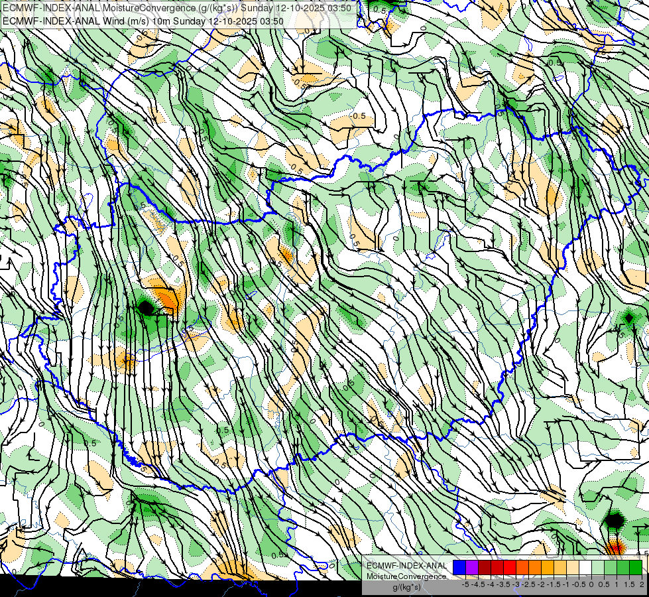The image size is (649, 597).
Task: Click the MoistureConvergence title line at top
Action: 177,8
